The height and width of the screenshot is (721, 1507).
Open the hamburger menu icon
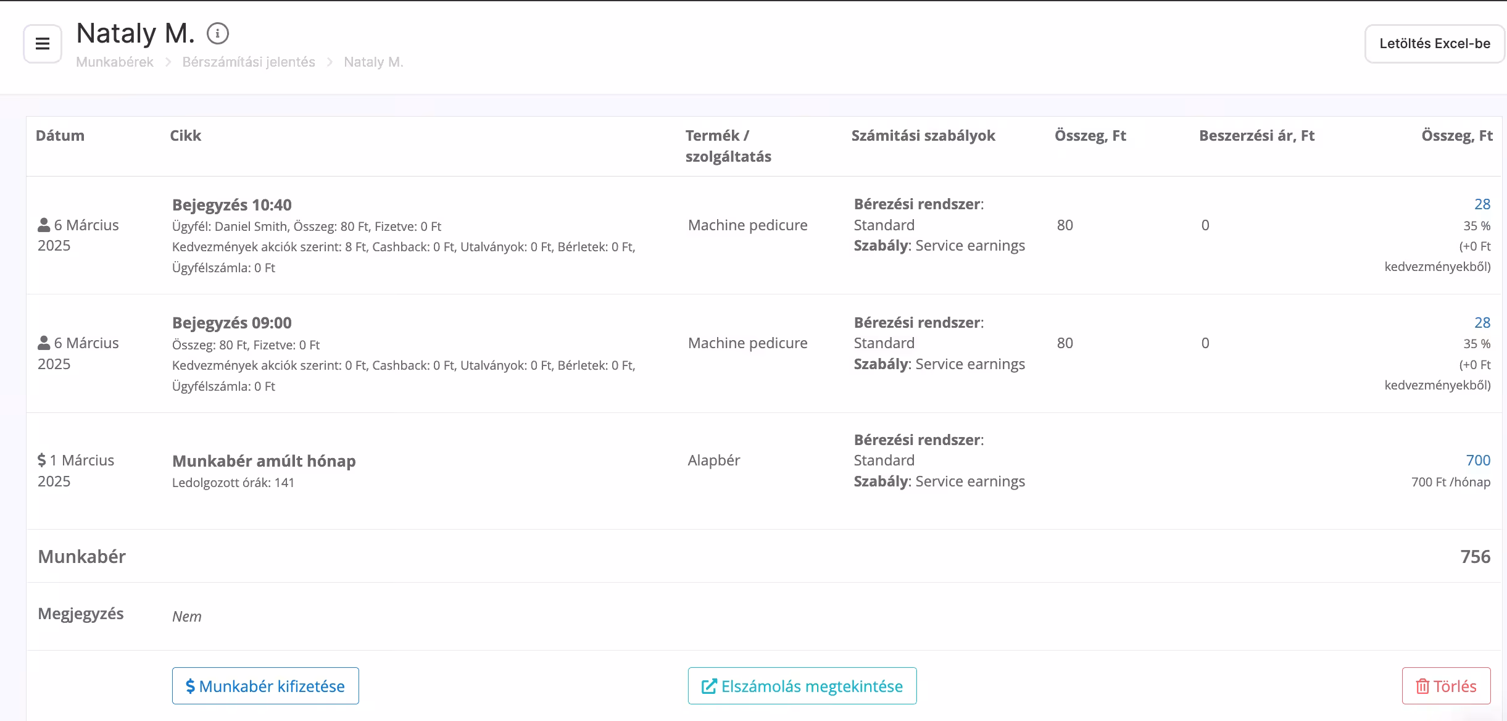[43, 44]
